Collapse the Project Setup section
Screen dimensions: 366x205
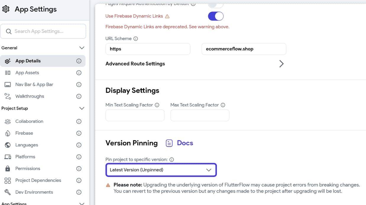pos(82,108)
